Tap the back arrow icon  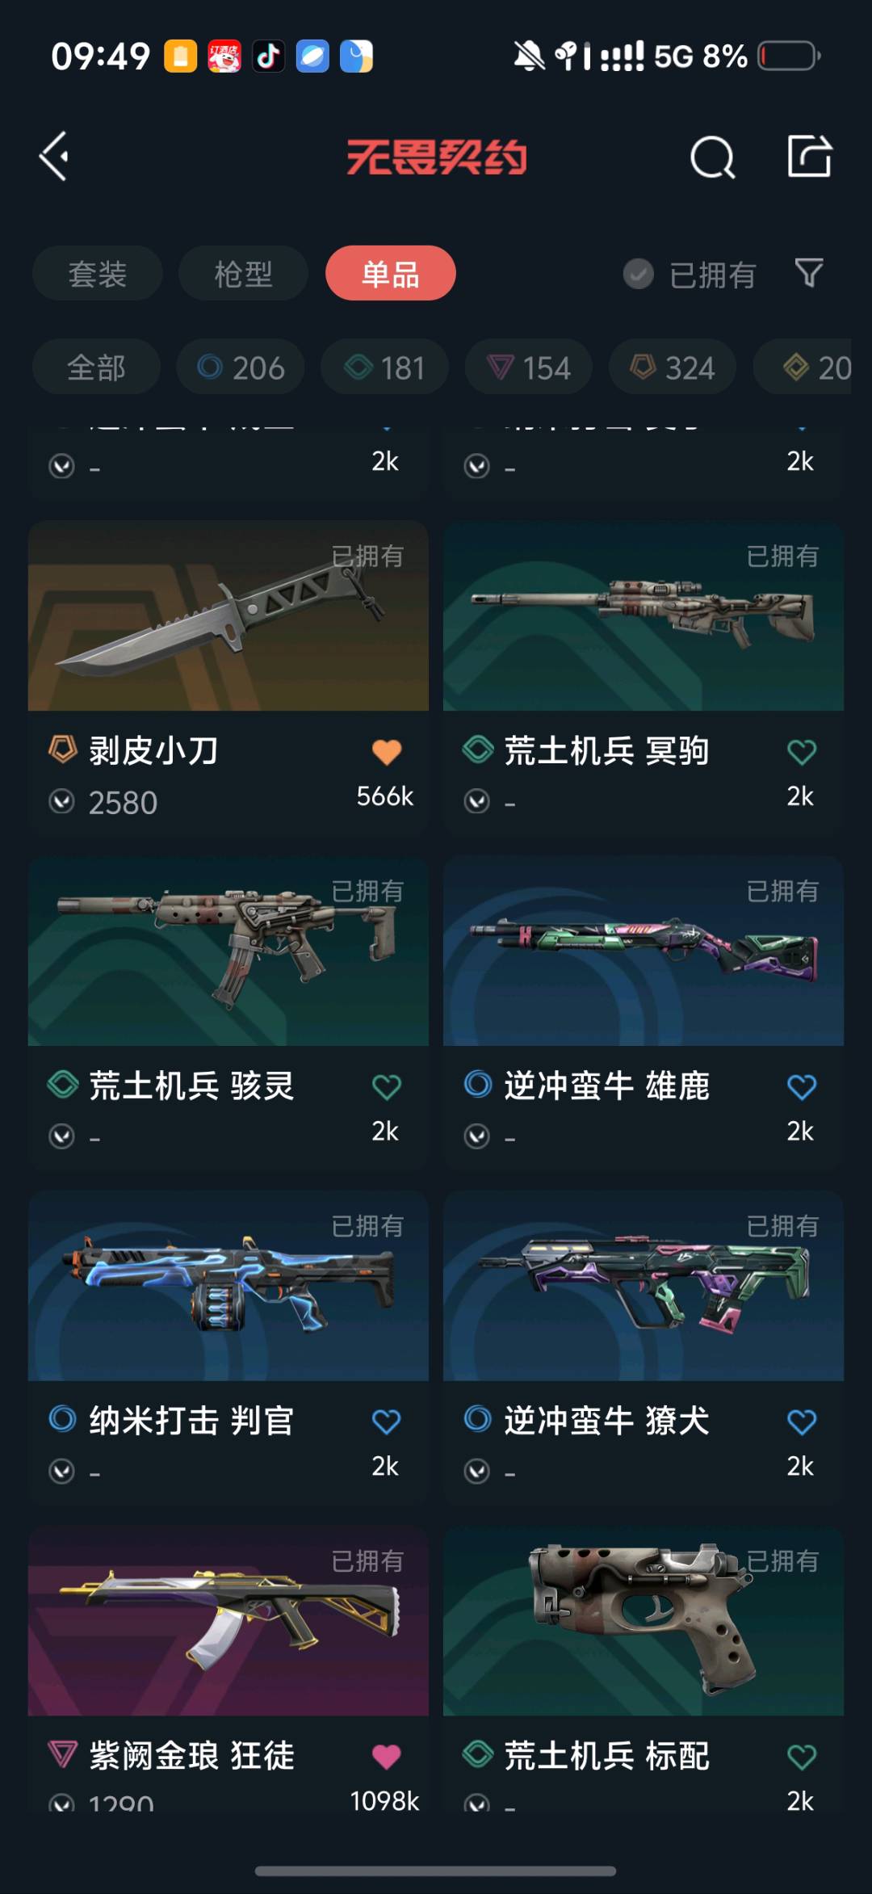55,157
